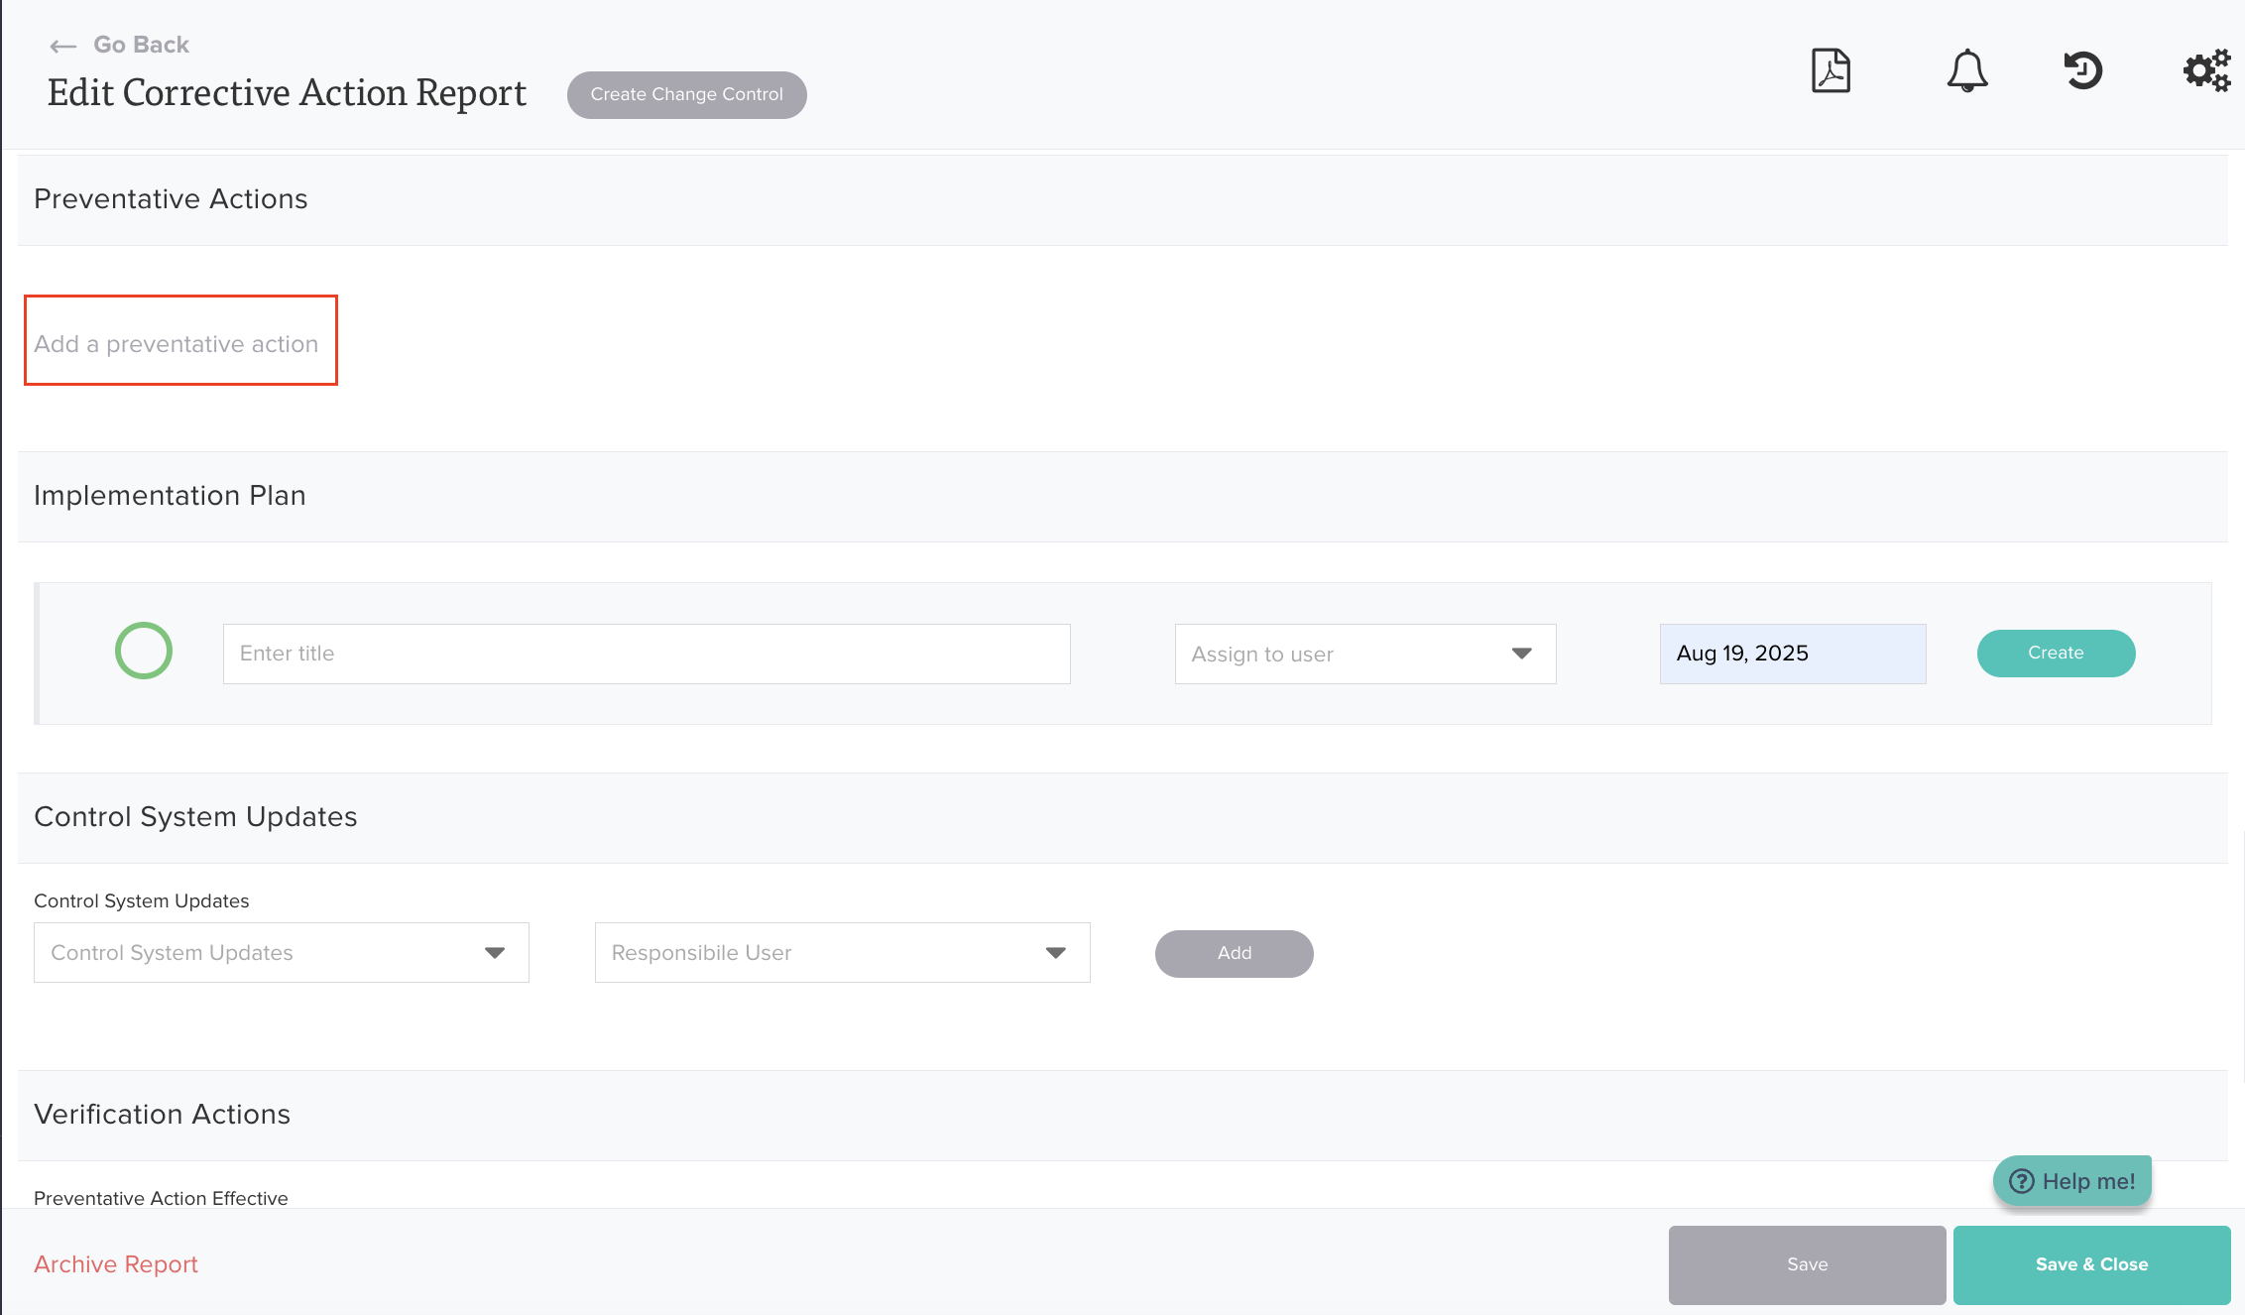The image size is (2245, 1315).
Task: Focus the Enter title input field
Action: pyautogui.click(x=646, y=654)
